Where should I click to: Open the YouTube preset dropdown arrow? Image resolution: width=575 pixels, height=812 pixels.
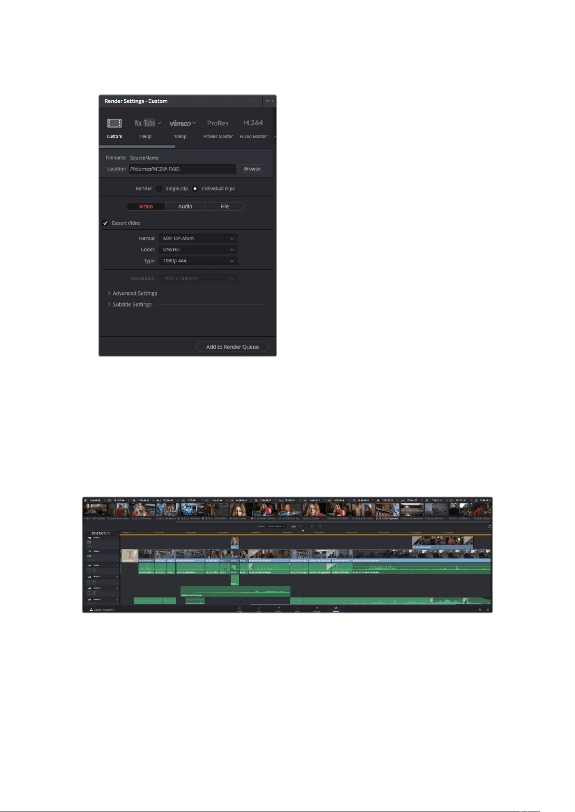pyautogui.click(x=159, y=123)
